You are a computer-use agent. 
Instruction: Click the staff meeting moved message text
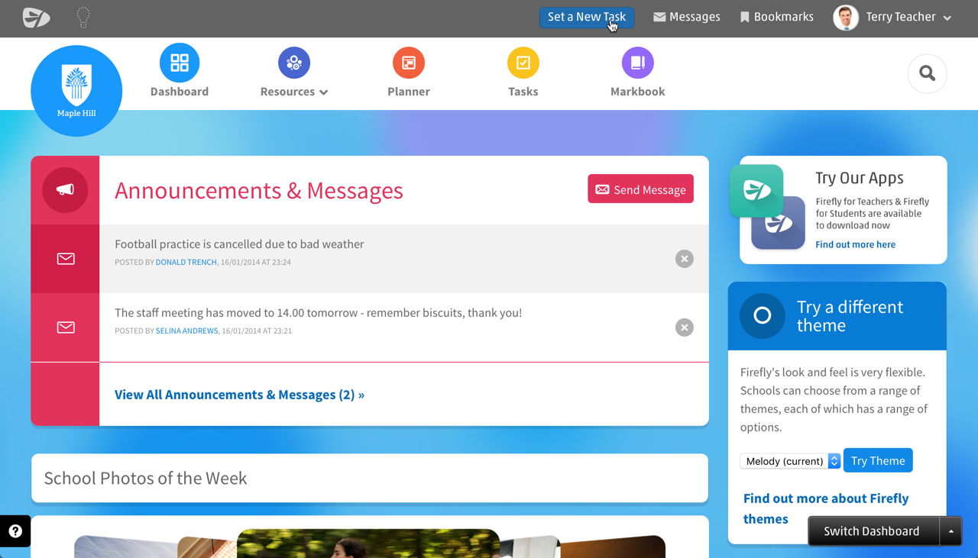point(319,313)
